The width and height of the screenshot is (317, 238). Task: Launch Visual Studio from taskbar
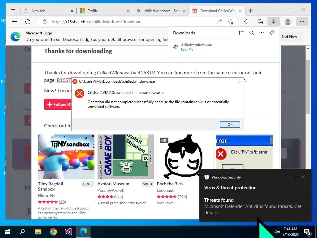coord(68,232)
